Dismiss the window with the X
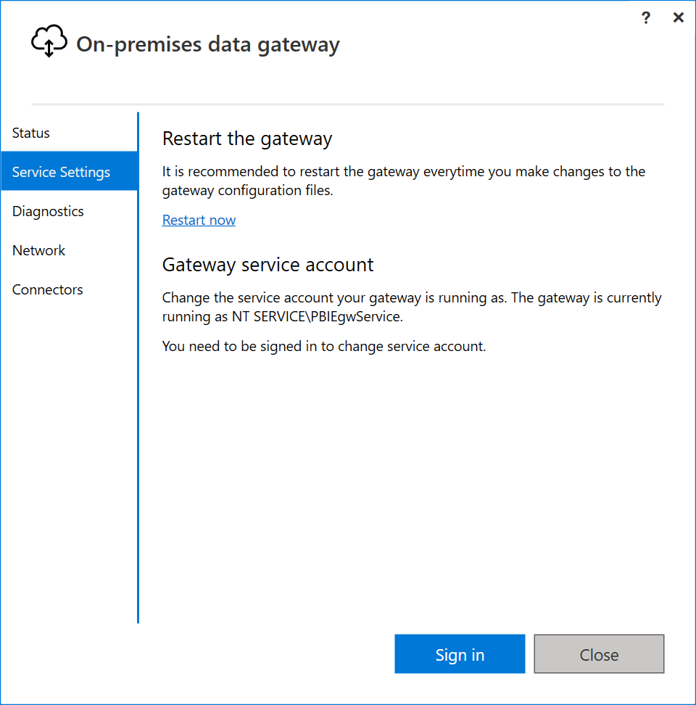This screenshot has height=705, width=696. click(x=678, y=17)
